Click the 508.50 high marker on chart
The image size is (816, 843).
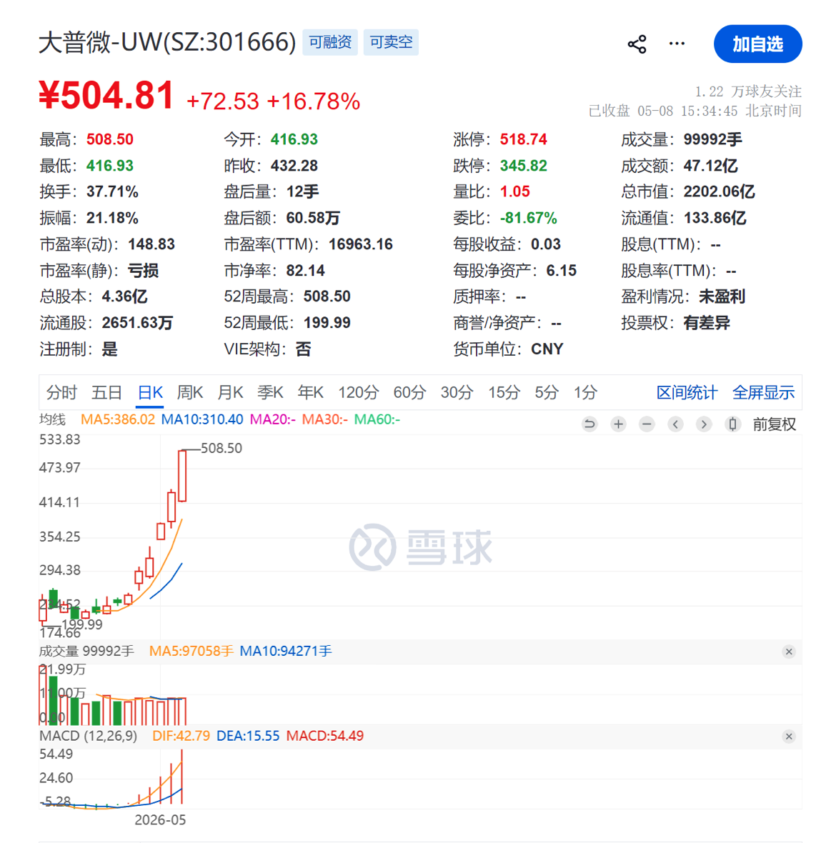[x=221, y=448]
